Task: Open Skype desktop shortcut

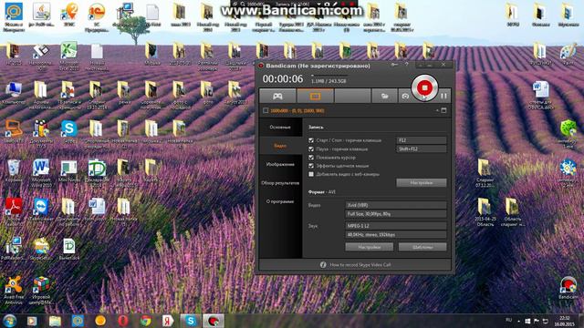Action: (69, 131)
